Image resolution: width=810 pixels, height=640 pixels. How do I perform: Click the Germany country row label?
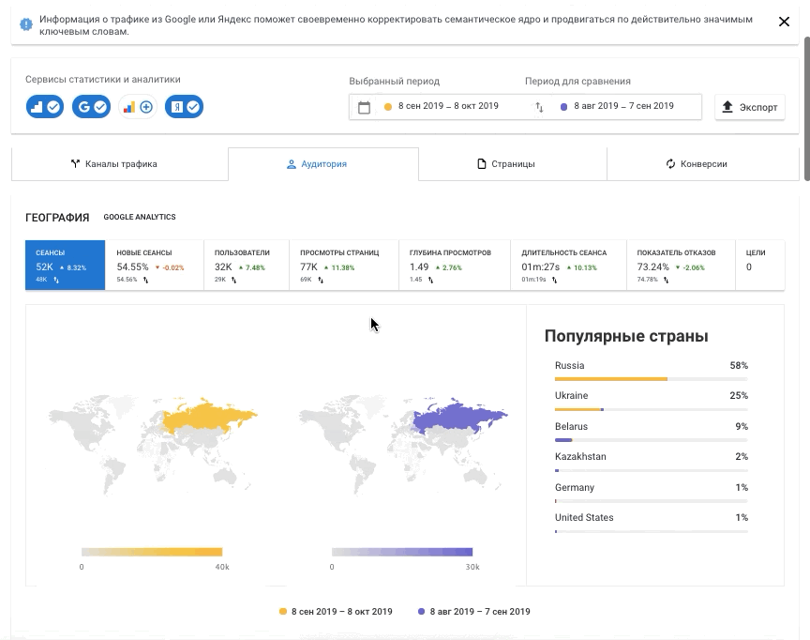[x=575, y=487]
